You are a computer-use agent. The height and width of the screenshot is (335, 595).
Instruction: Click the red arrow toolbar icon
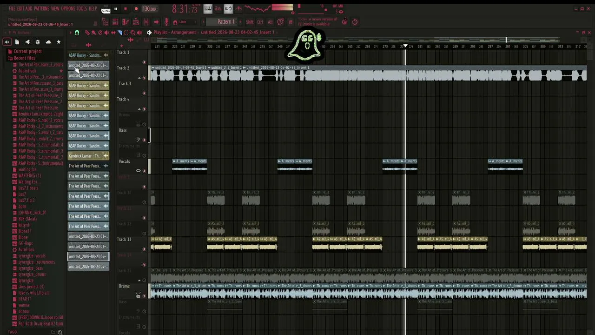pyautogui.click(x=156, y=22)
